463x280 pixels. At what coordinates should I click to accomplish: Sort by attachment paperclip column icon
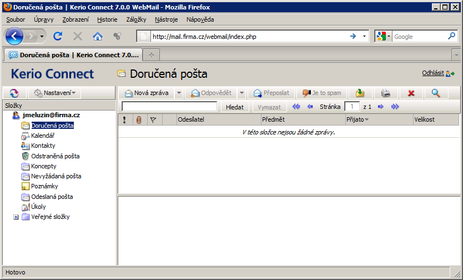tap(139, 119)
